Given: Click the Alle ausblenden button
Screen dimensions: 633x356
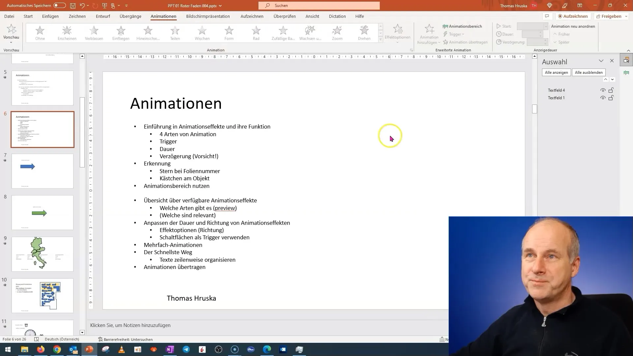Looking at the screenshot, I should coord(588,73).
